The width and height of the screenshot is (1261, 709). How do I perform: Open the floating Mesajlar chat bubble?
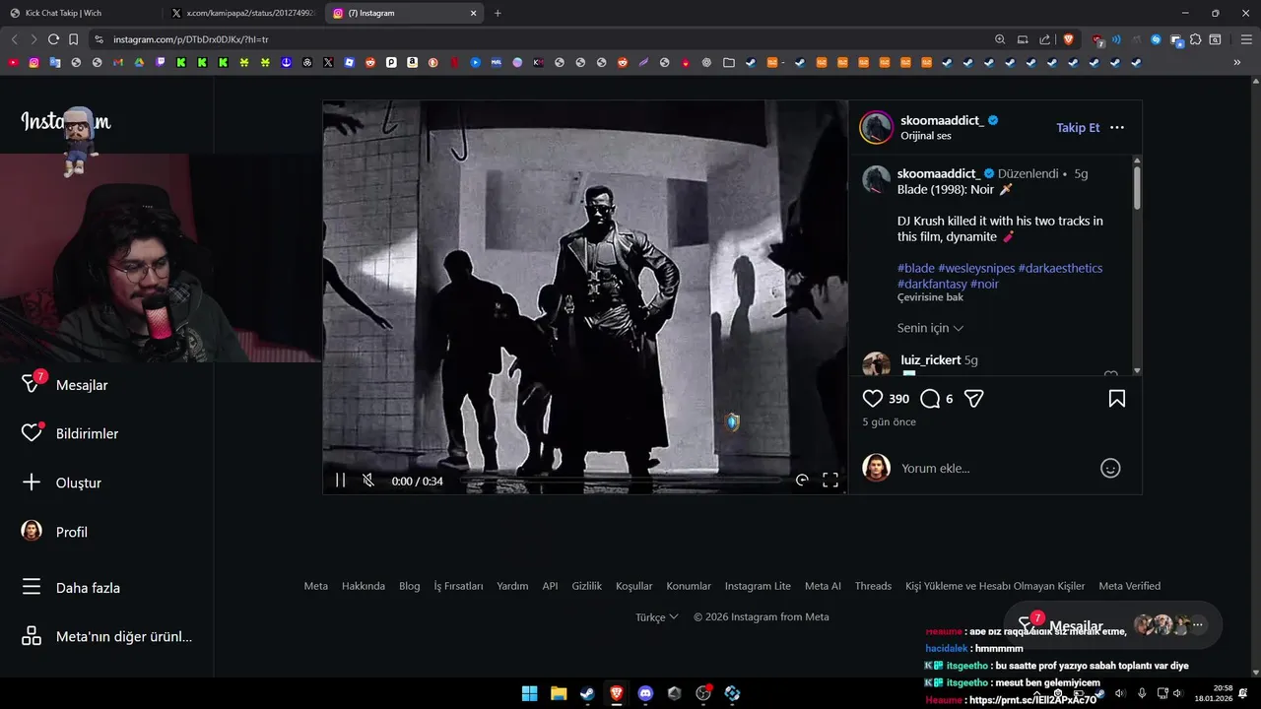[1076, 626]
